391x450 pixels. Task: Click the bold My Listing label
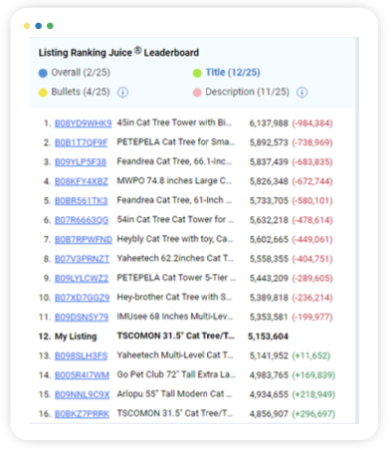[76, 337]
